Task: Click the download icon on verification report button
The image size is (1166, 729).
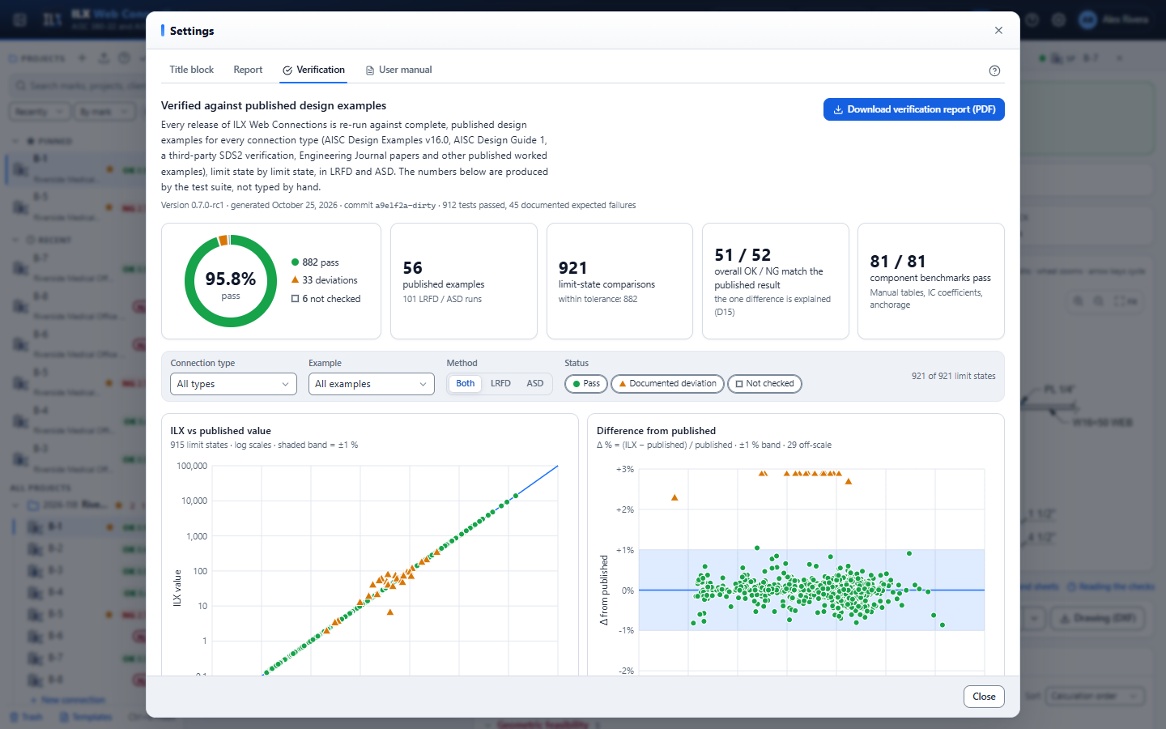Action: (x=838, y=109)
